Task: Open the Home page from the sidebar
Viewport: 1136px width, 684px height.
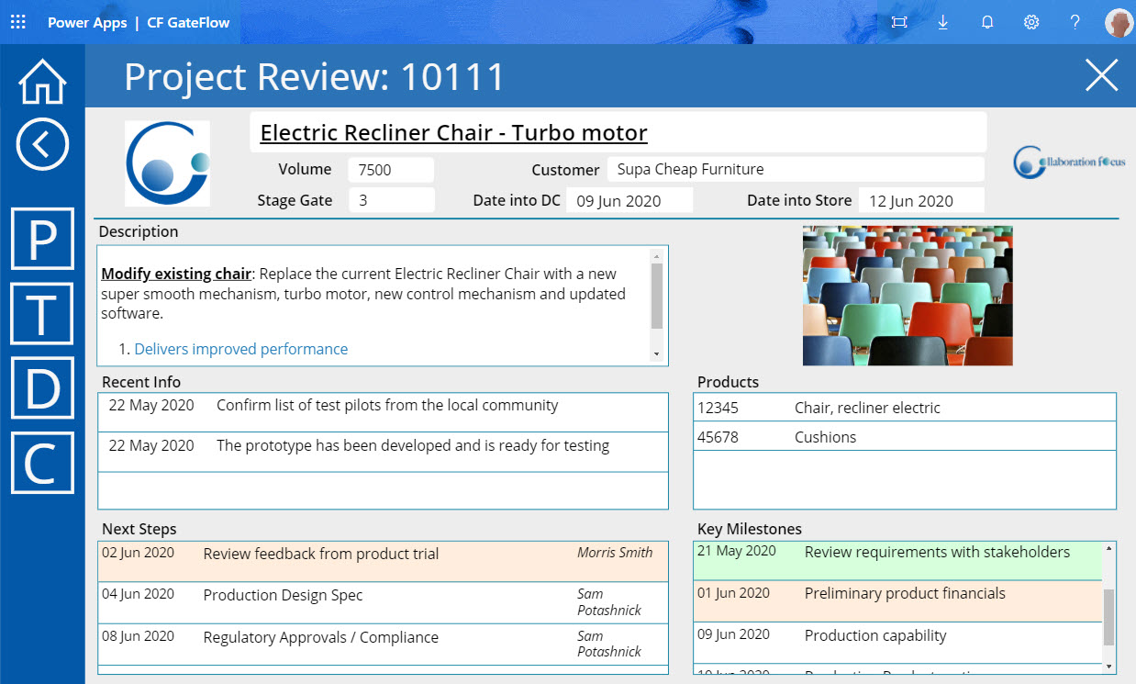Action: tap(41, 82)
